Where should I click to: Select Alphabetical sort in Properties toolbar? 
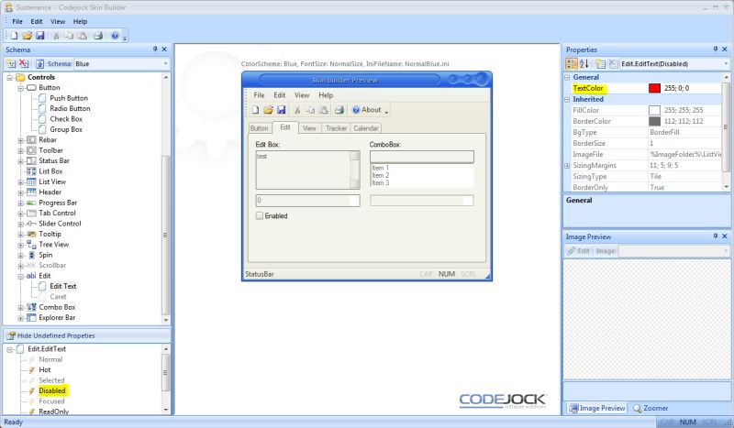coord(584,63)
